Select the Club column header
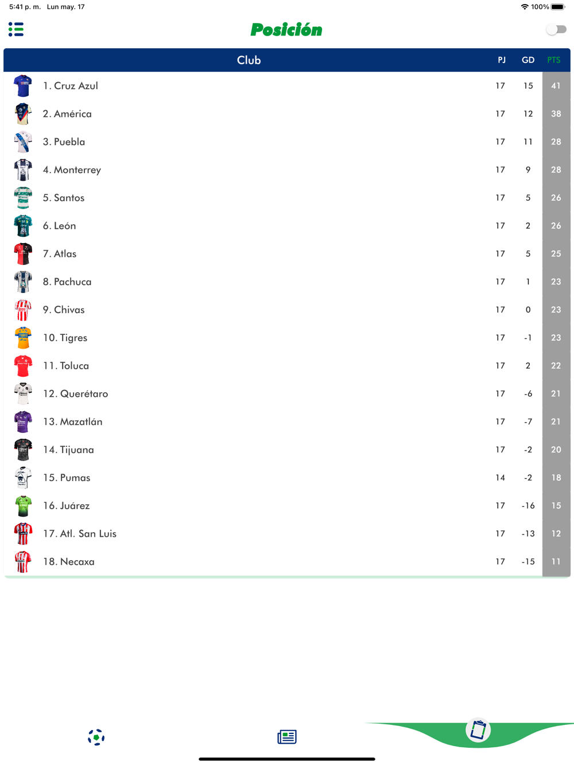574x765 pixels. (249, 60)
